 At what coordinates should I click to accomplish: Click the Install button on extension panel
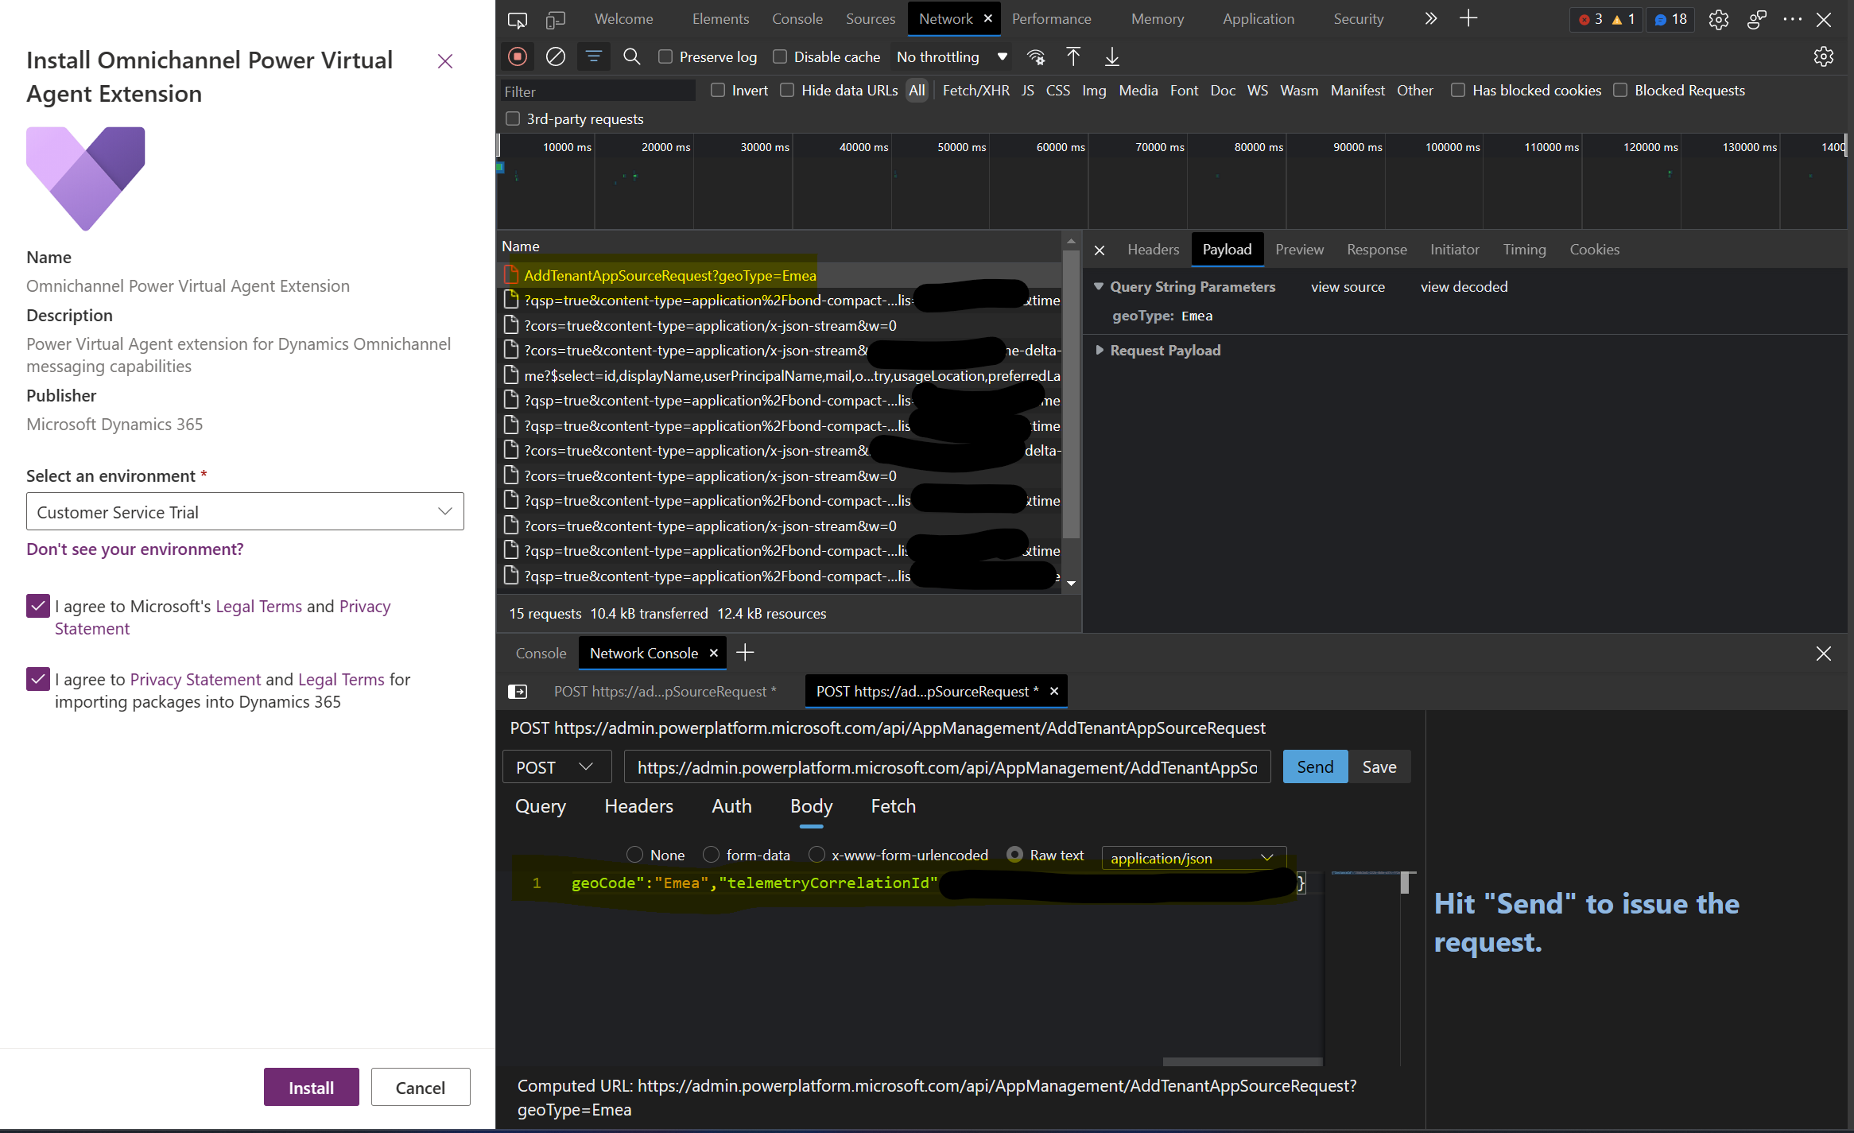[x=311, y=1088]
